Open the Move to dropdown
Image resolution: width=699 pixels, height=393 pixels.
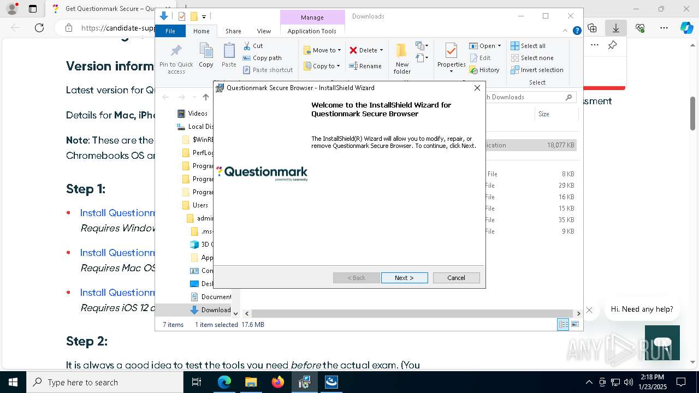[322, 50]
